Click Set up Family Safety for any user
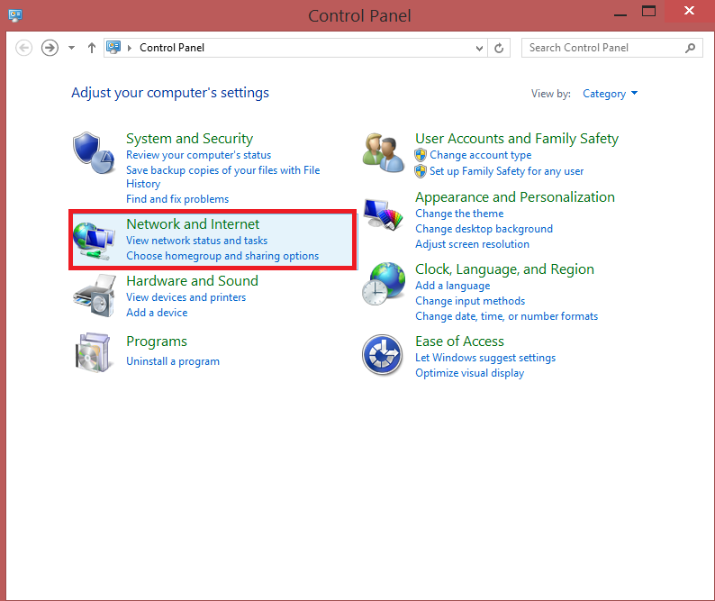715x601 pixels. pyautogui.click(x=507, y=171)
